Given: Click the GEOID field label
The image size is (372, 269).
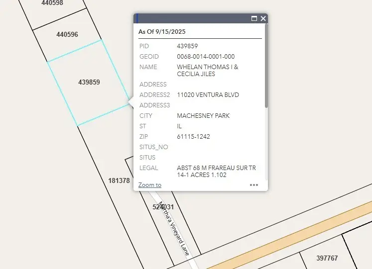Looking at the screenshot, I should point(149,56).
